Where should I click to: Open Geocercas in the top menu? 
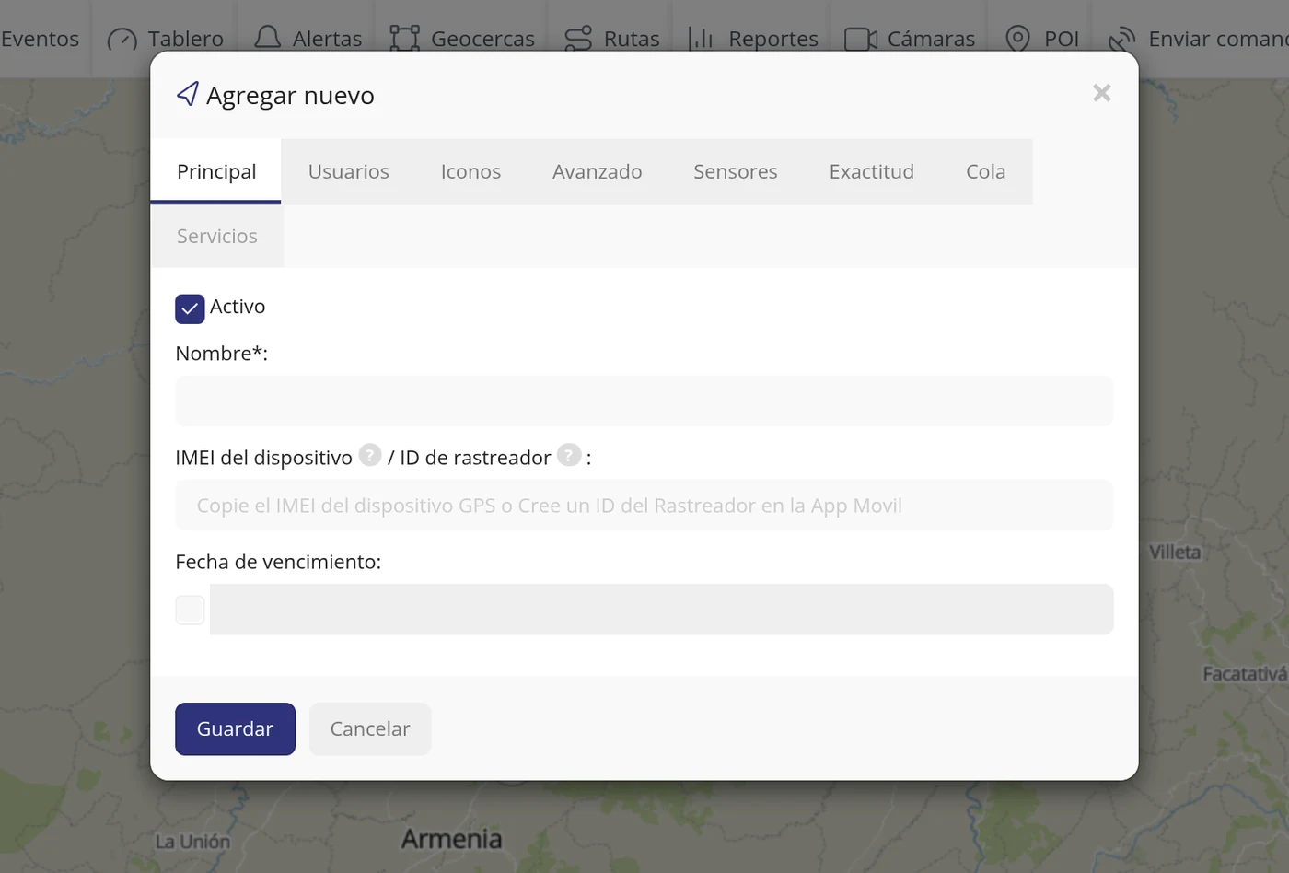(x=462, y=39)
